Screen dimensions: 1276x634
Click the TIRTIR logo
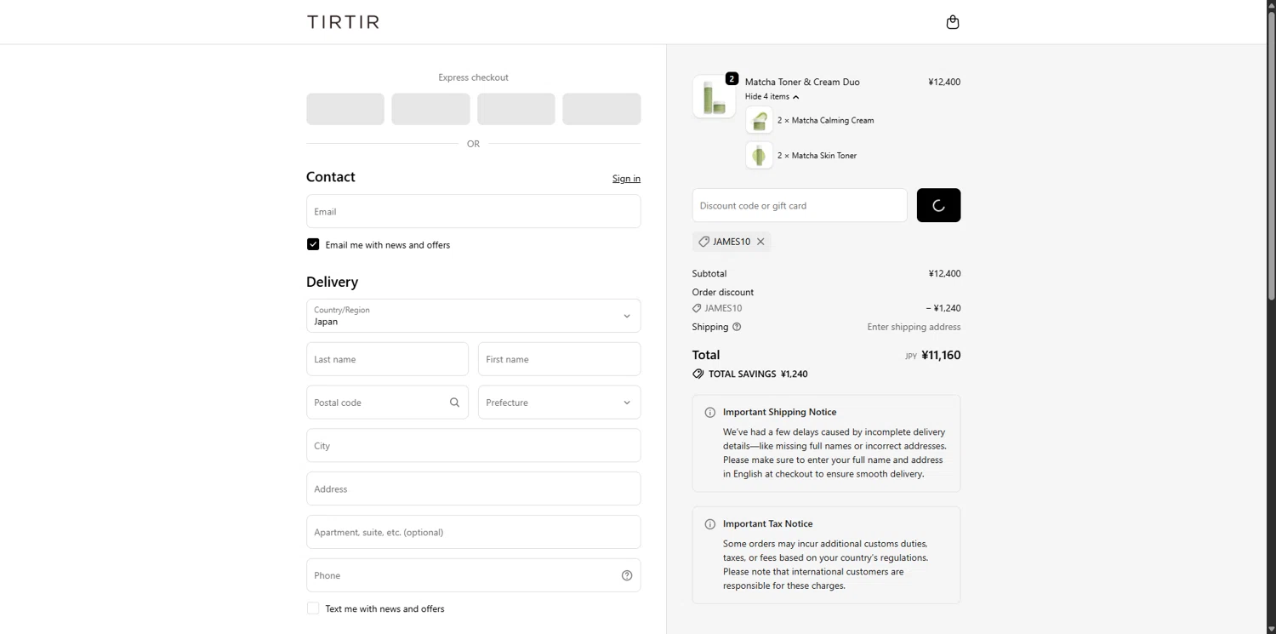[x=343, y=22]
